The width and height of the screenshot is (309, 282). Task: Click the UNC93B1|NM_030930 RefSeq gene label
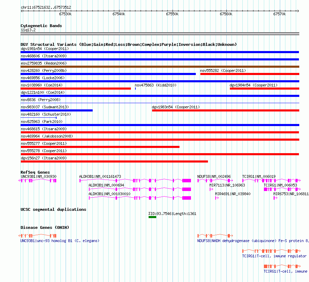[x=39, y=176]
